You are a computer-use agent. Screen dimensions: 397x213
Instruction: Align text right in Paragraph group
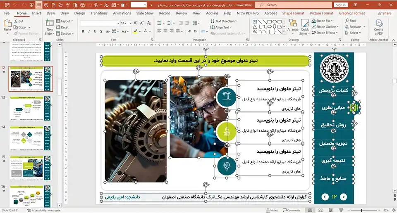[172, 31]
